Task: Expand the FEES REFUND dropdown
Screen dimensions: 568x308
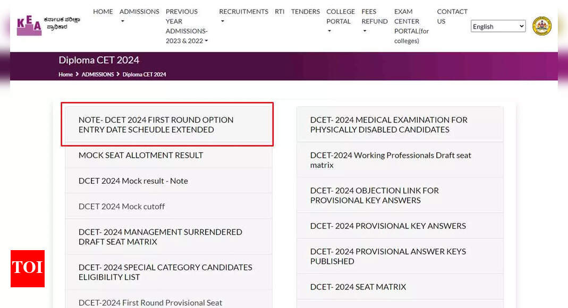Action: click(x=374, y=16)
